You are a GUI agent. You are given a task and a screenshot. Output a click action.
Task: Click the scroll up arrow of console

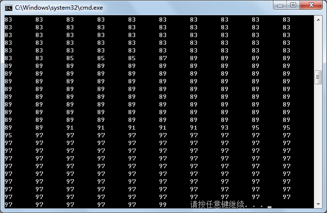[318, 20]
